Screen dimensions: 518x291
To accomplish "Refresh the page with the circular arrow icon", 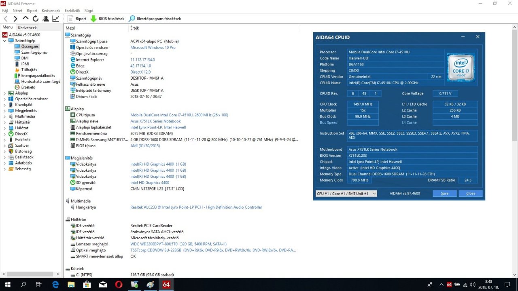I will [36, 19].
